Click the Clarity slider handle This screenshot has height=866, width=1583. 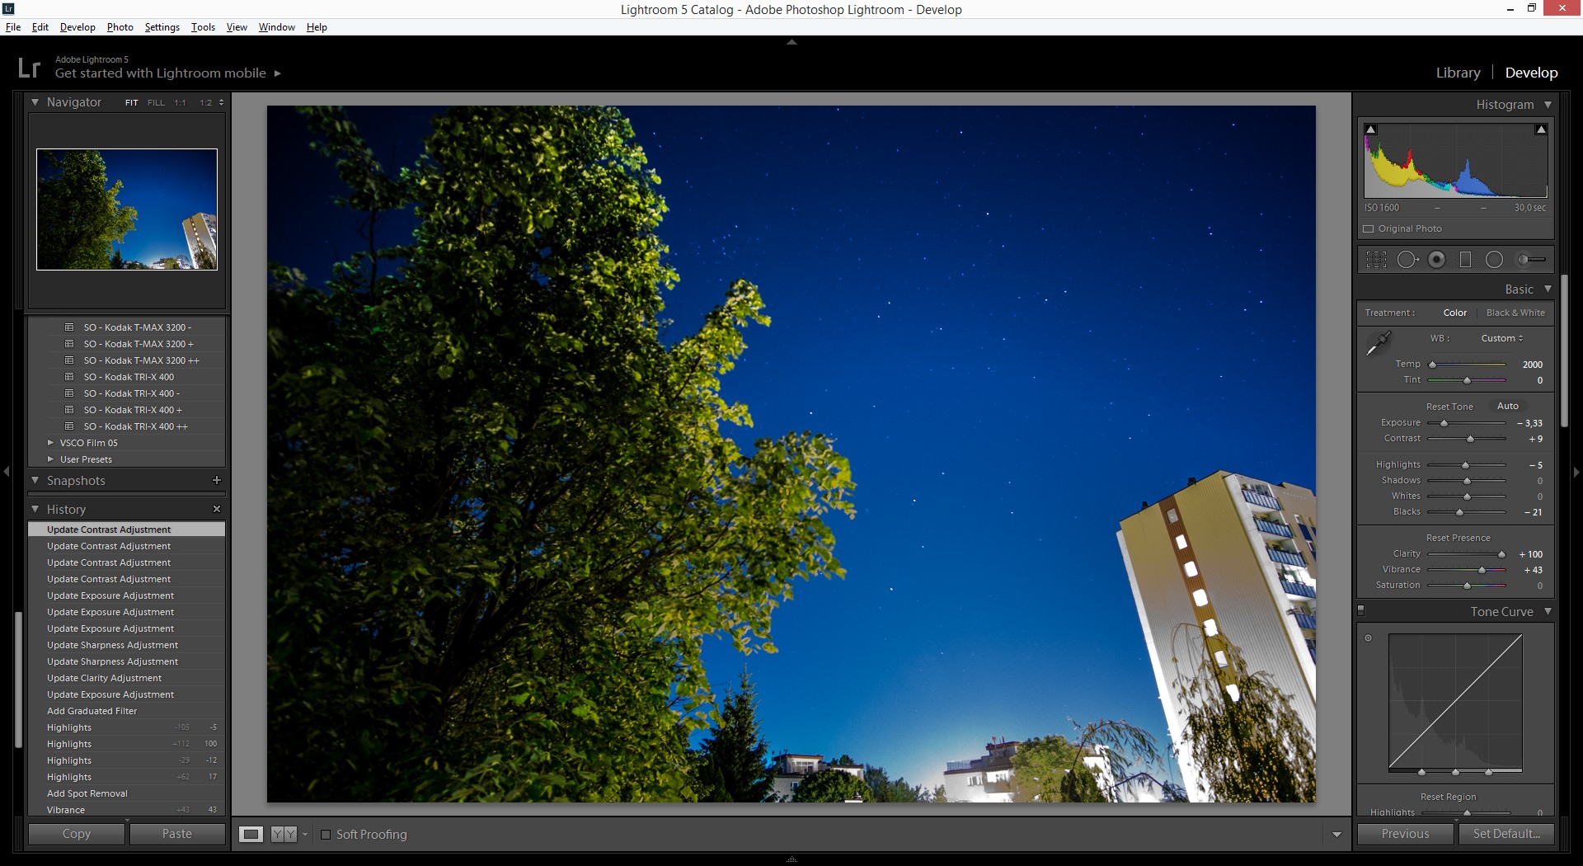(x=1501, y=554)
